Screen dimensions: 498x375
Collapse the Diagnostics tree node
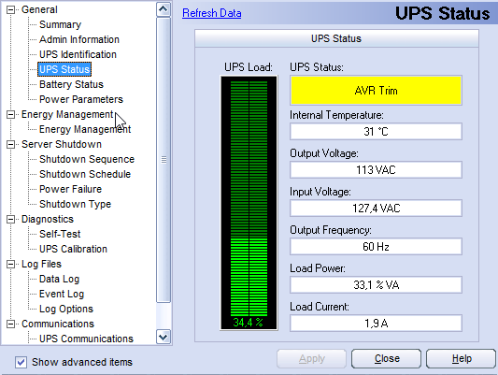[10, 219]
